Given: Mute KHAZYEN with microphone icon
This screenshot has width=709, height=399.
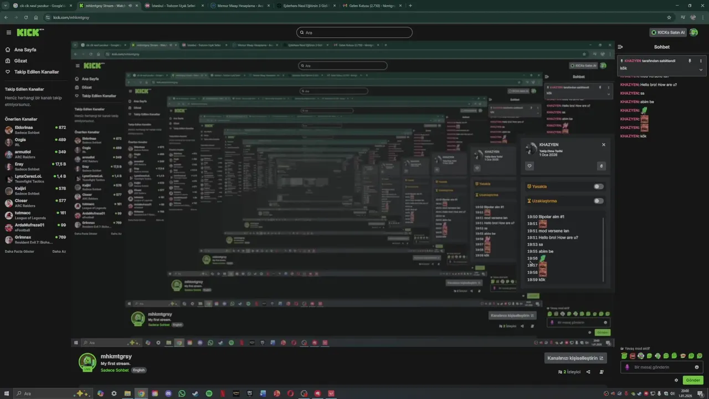Looking at the screenshot, I should click(x=602, y=166).
